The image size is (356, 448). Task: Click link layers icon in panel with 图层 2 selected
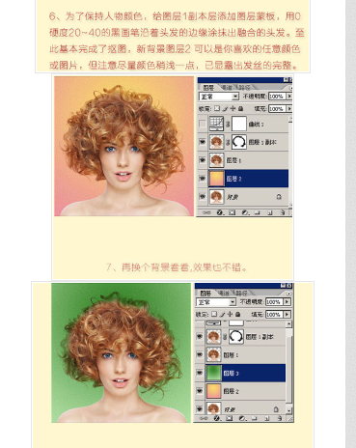(x=206, y=212)
